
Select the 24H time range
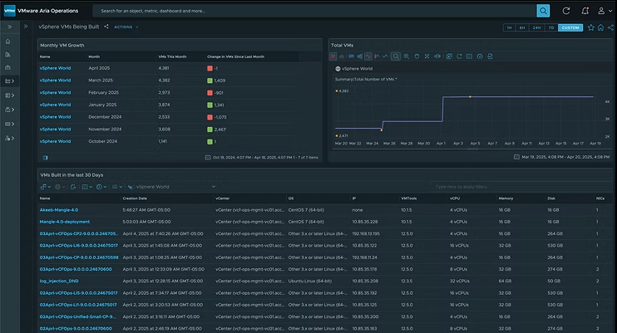coord(536,27)
